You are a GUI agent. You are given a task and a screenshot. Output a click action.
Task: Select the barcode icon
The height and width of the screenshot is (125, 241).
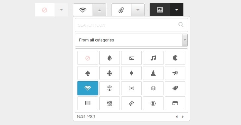(x=88, y=103)
